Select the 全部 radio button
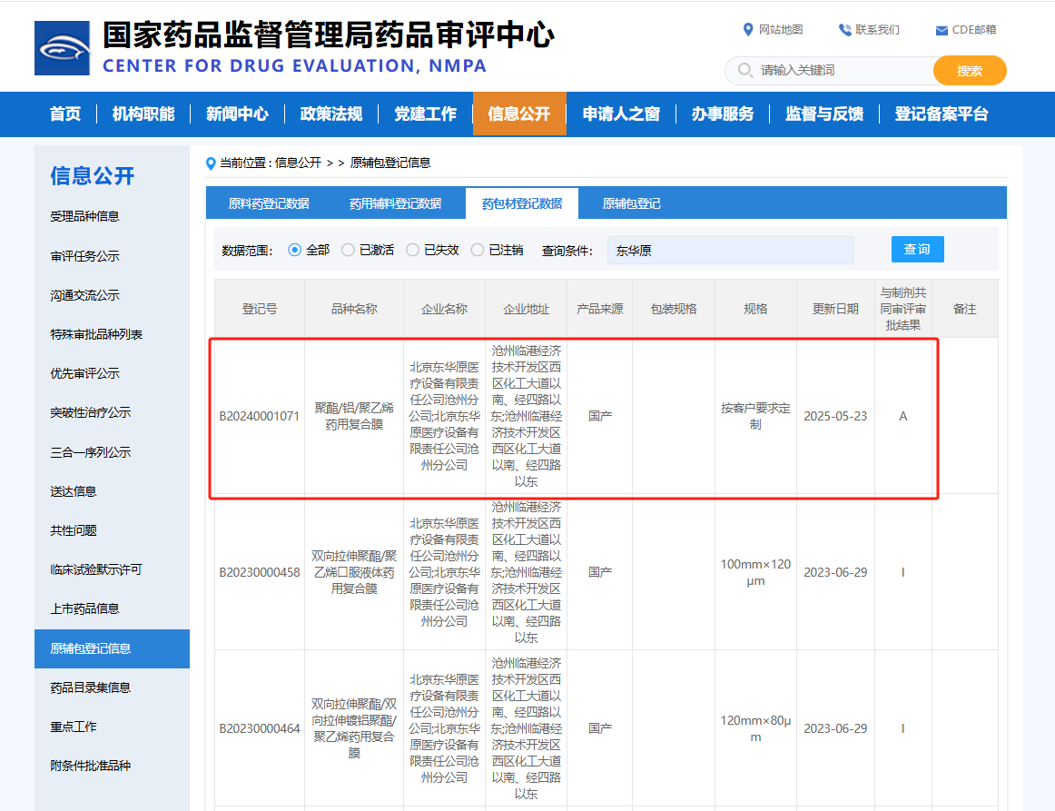Viewport: 1055px width, 811px height. click(294, 250)
